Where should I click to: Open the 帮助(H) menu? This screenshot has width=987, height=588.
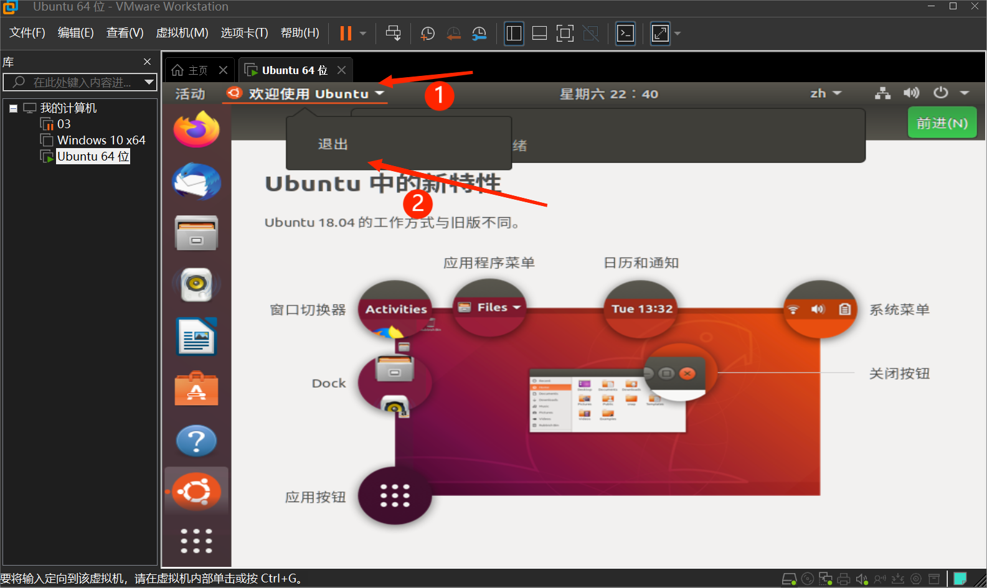[300, 33]
